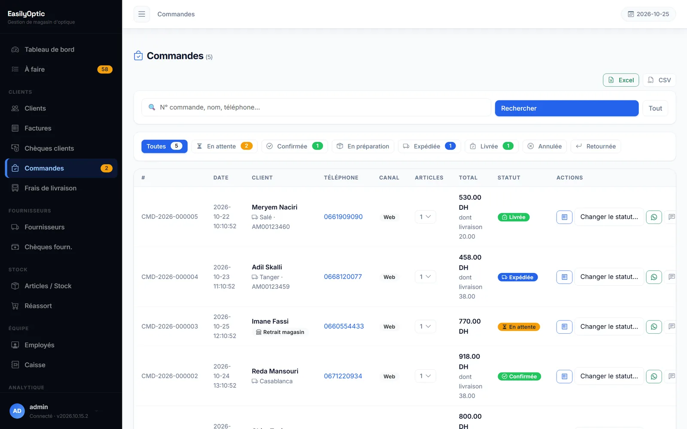
Task: Open message icon for Adil Skalli's order
Action: click(x=672, y=277)
